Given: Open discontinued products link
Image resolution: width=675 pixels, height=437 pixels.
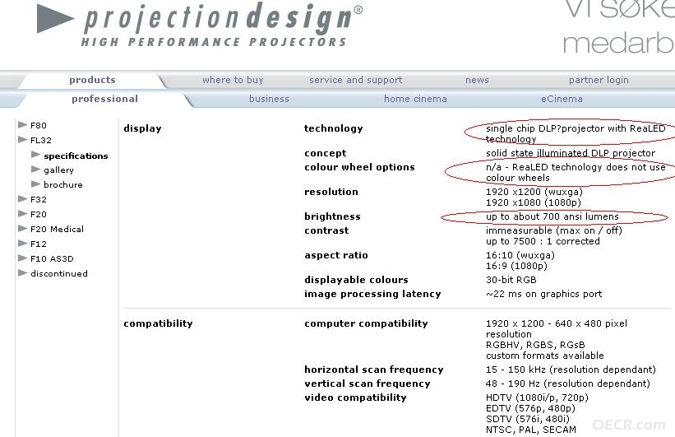Looking at the screenshot, I should (x=59, y=273).
